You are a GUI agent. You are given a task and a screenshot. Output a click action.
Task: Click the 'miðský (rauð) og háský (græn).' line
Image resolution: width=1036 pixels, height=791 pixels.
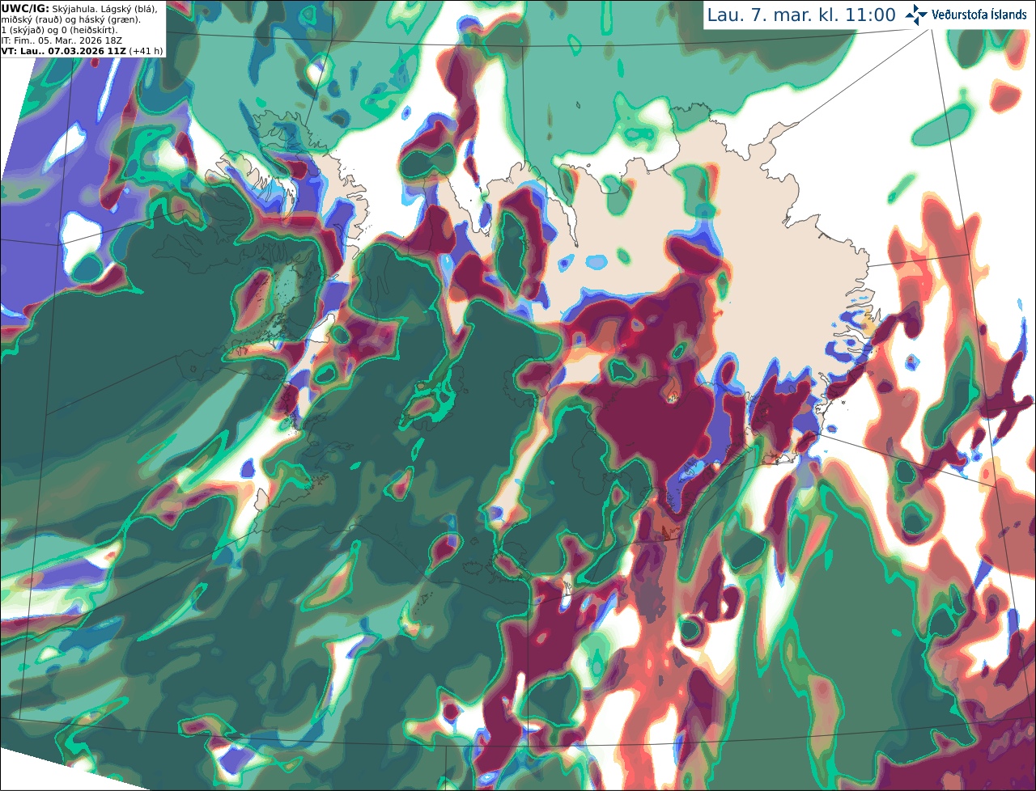click(70, 19)
